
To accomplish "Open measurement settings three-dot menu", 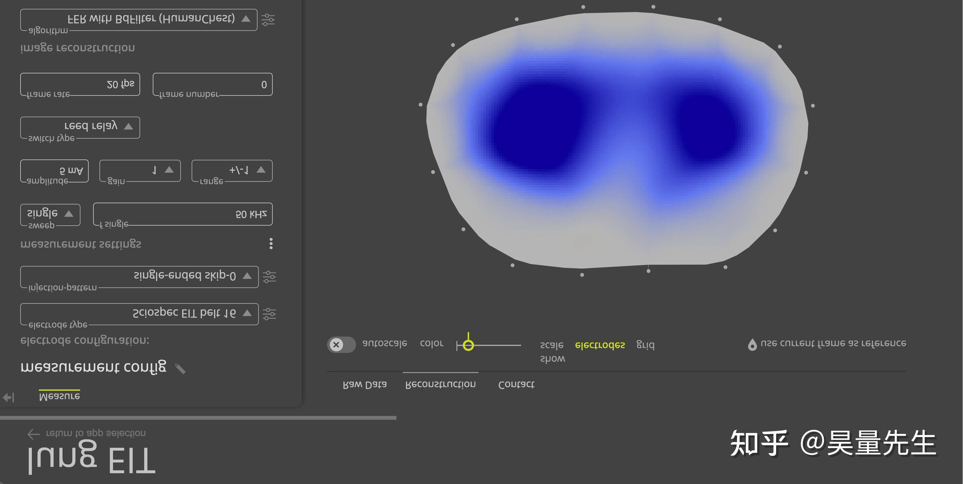I will [x=271, y=244].
